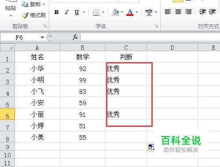
Task: Select cell with score 91
Action: click(x=83, y=114)
